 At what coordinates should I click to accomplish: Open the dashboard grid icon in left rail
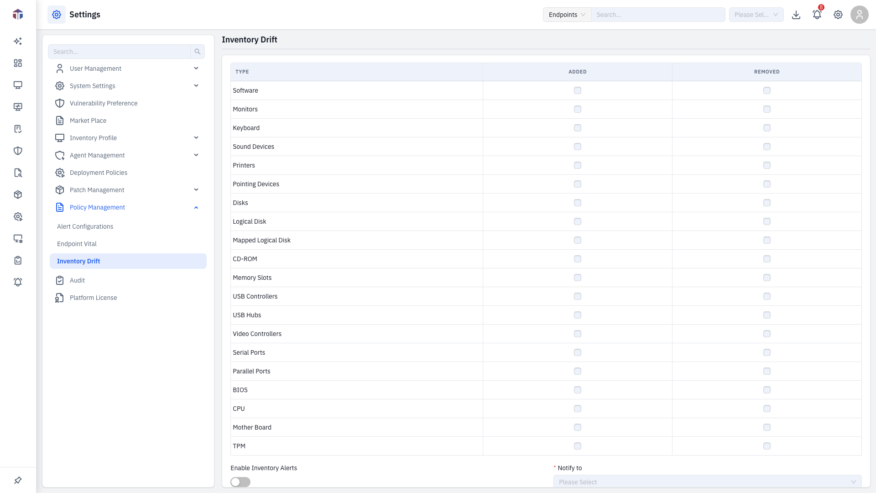(18, 63)
